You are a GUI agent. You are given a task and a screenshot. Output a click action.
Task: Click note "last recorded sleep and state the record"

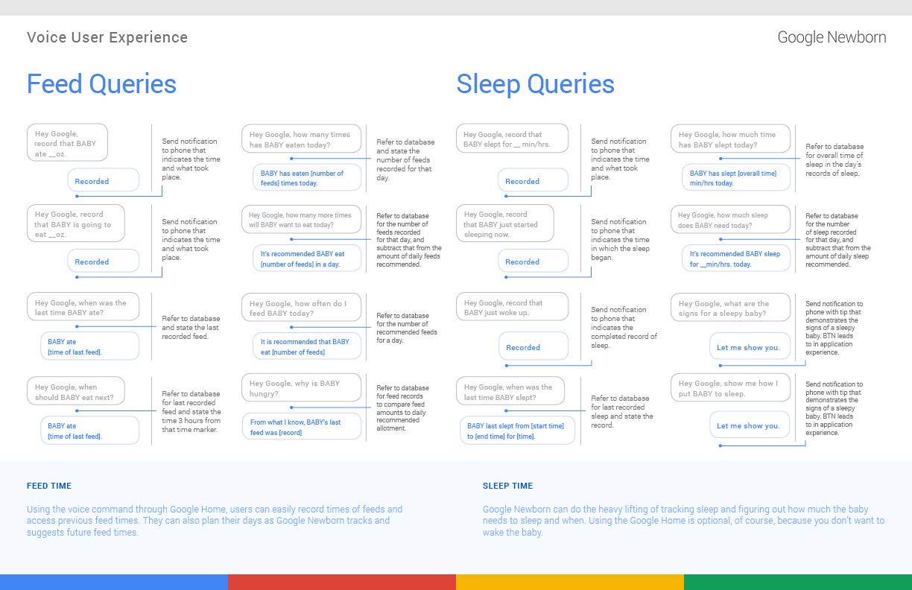[x=621, y=411]
